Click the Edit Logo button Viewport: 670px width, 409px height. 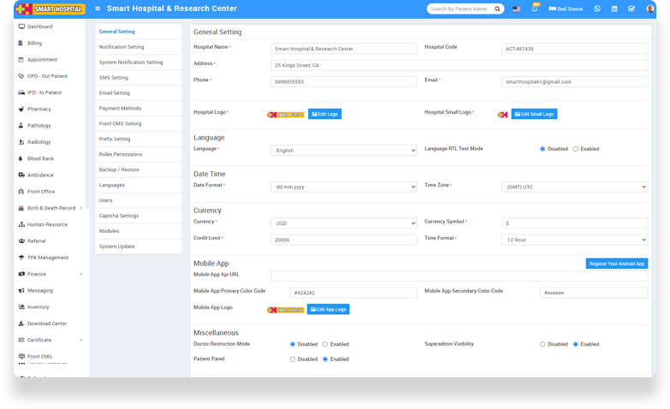(x=324, y=114)
